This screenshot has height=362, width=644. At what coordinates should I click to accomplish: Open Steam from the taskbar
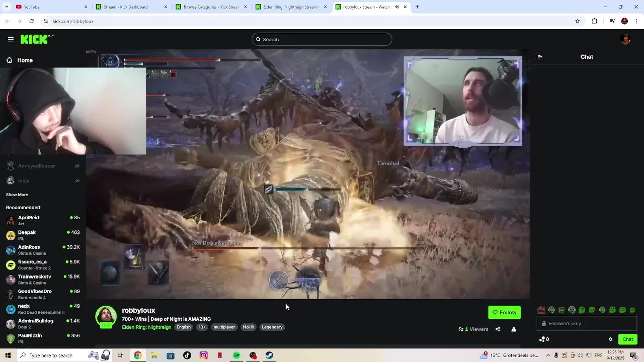(270, 355)
